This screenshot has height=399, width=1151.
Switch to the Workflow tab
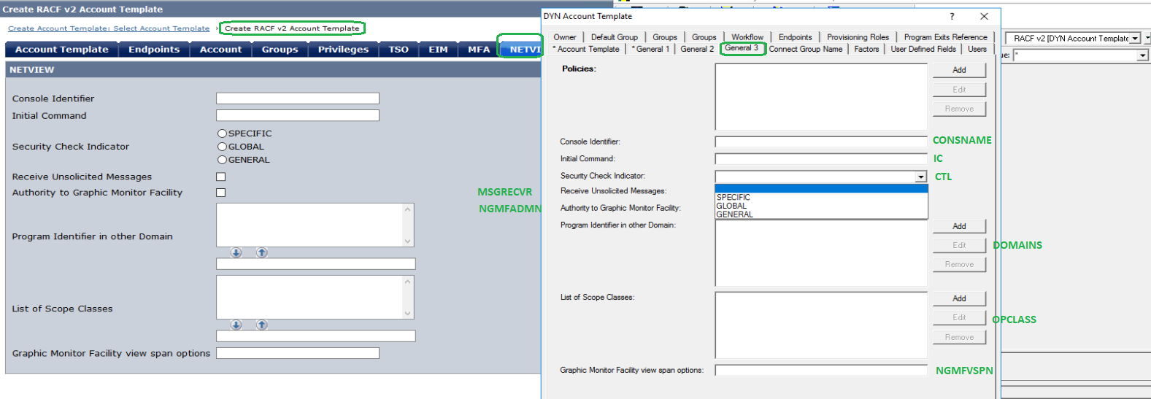747,37
